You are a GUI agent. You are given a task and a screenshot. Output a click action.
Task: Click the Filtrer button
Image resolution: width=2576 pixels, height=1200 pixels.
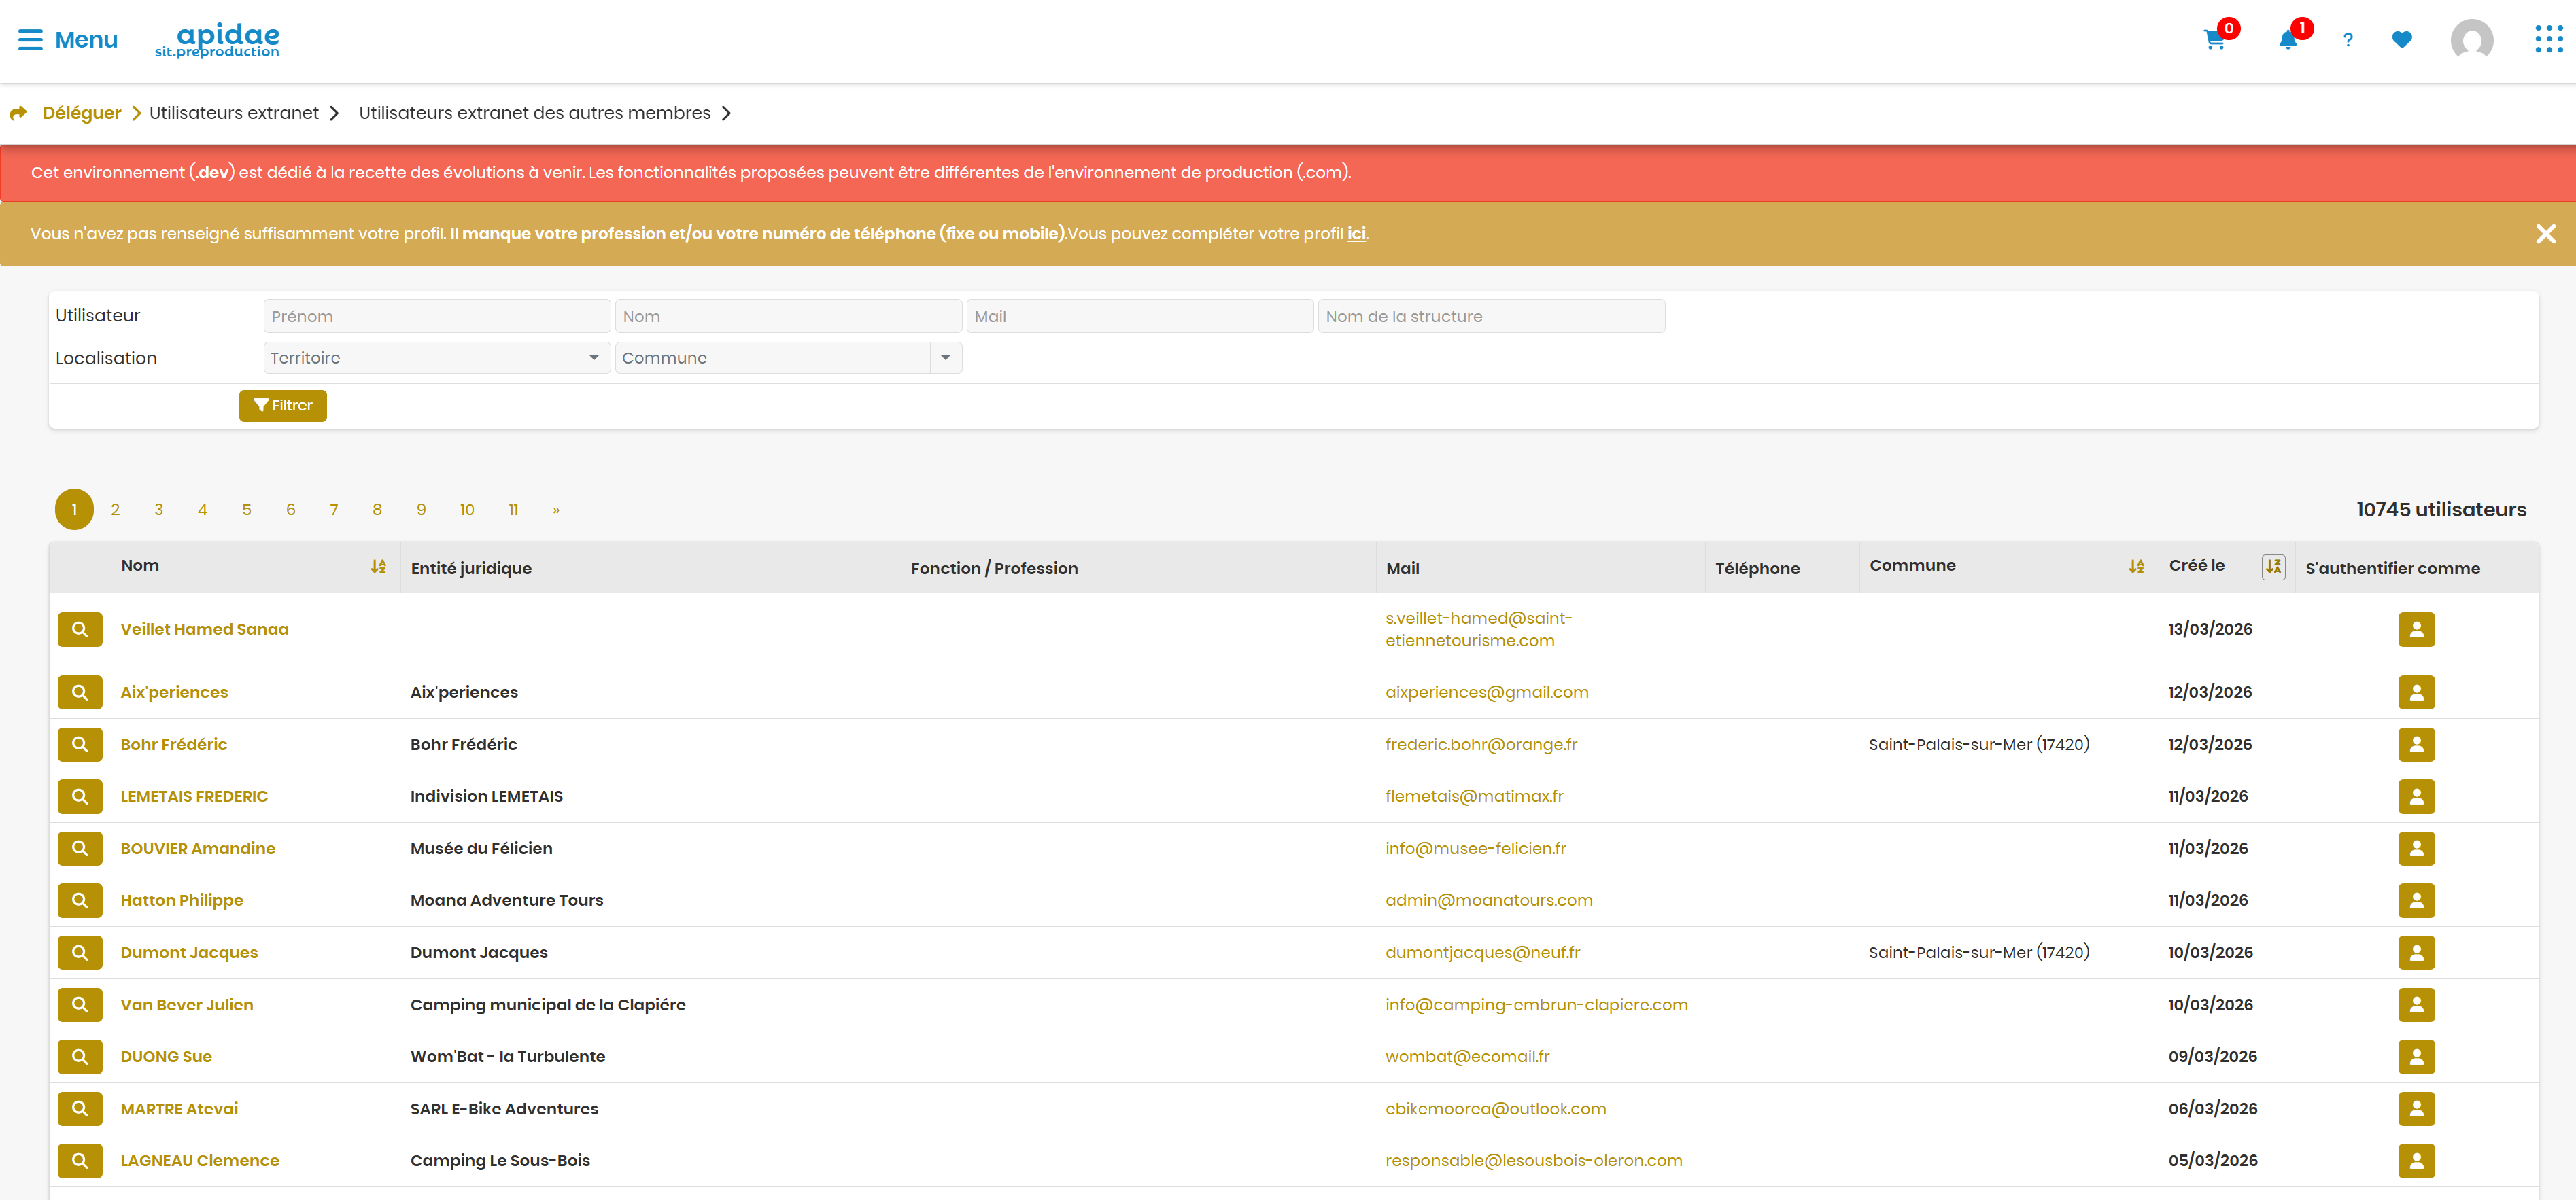283,406
